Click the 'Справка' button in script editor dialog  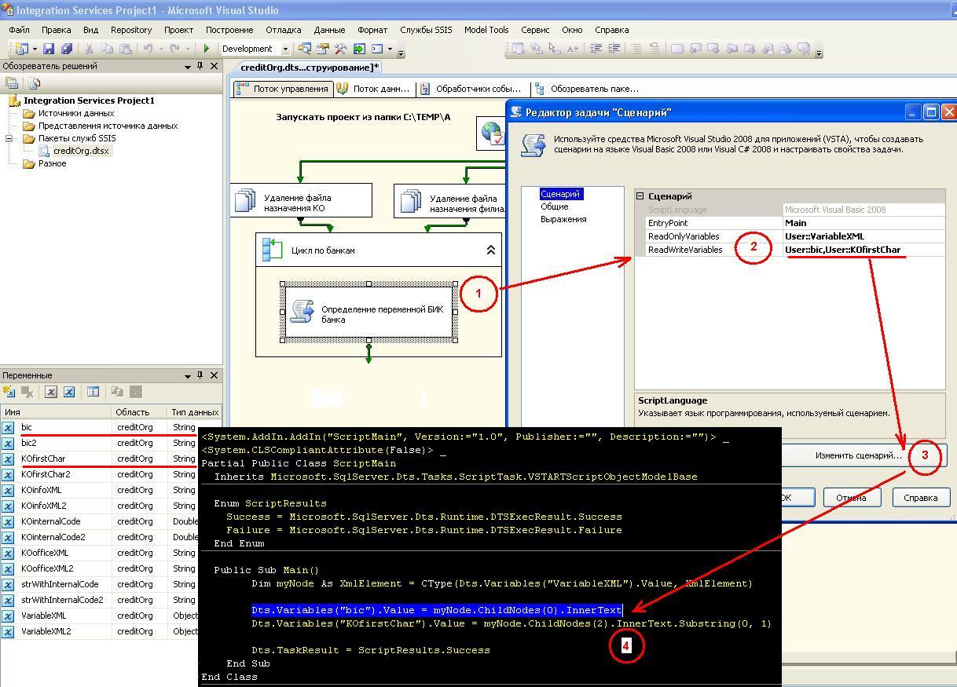coord(921,497)
